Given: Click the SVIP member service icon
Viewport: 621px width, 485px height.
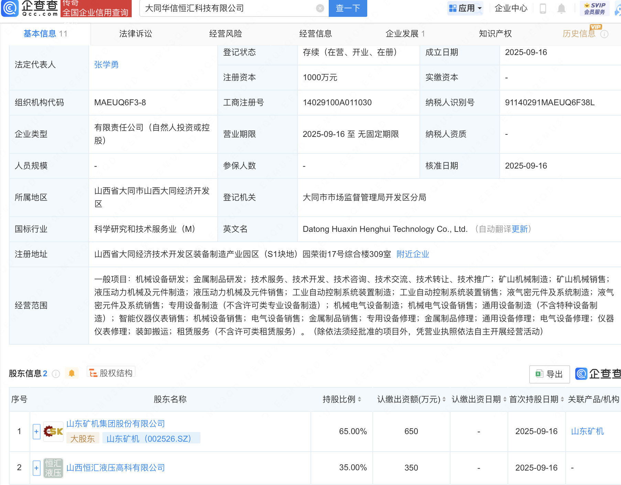Looking at the screenshot, I should coord(595,8).
